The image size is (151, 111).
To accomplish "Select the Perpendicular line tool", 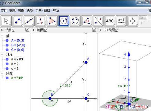I will point(41,21).
